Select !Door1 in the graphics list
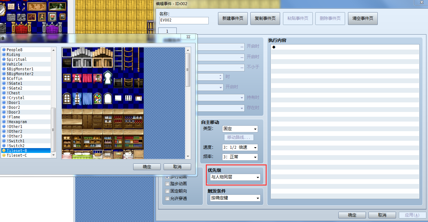The image size is (428, 222). point(26,103)
